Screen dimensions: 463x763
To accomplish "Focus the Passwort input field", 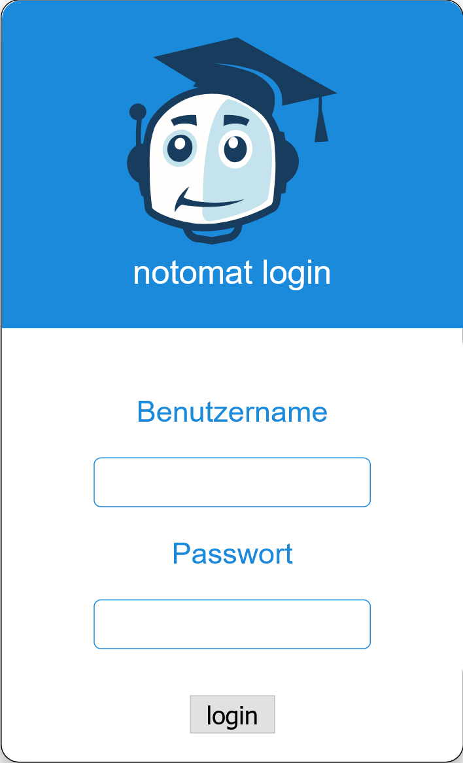I will click(x=232, y=624).
